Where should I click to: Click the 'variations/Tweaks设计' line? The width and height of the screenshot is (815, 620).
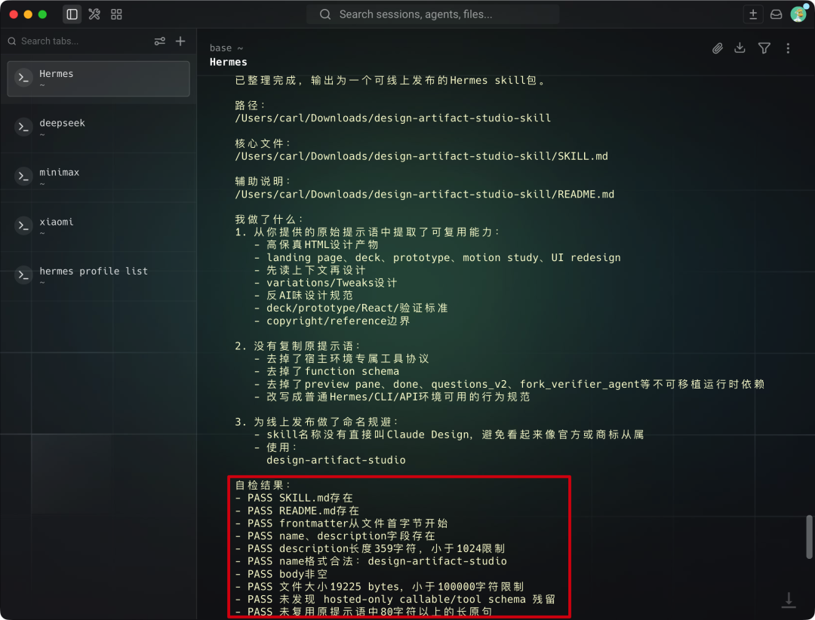[325, 283]
